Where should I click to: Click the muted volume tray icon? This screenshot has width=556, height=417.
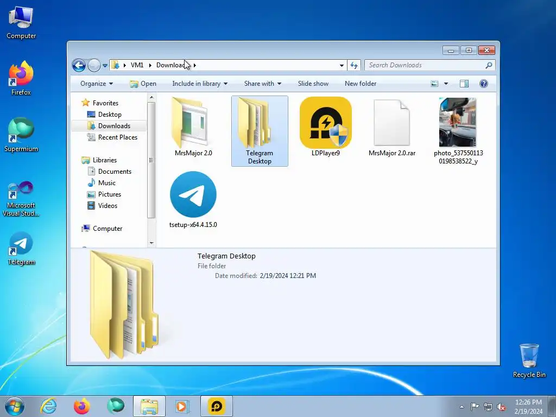501,407
